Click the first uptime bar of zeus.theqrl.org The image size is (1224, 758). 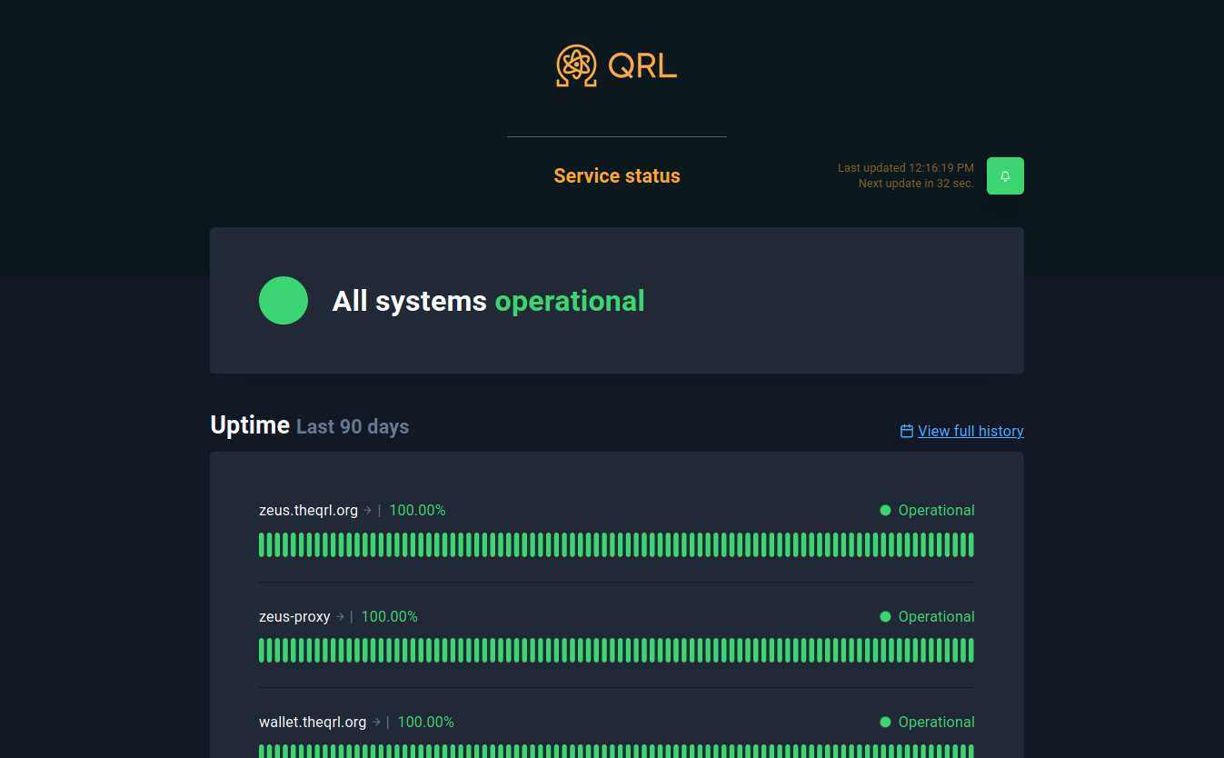coord(262,544)
